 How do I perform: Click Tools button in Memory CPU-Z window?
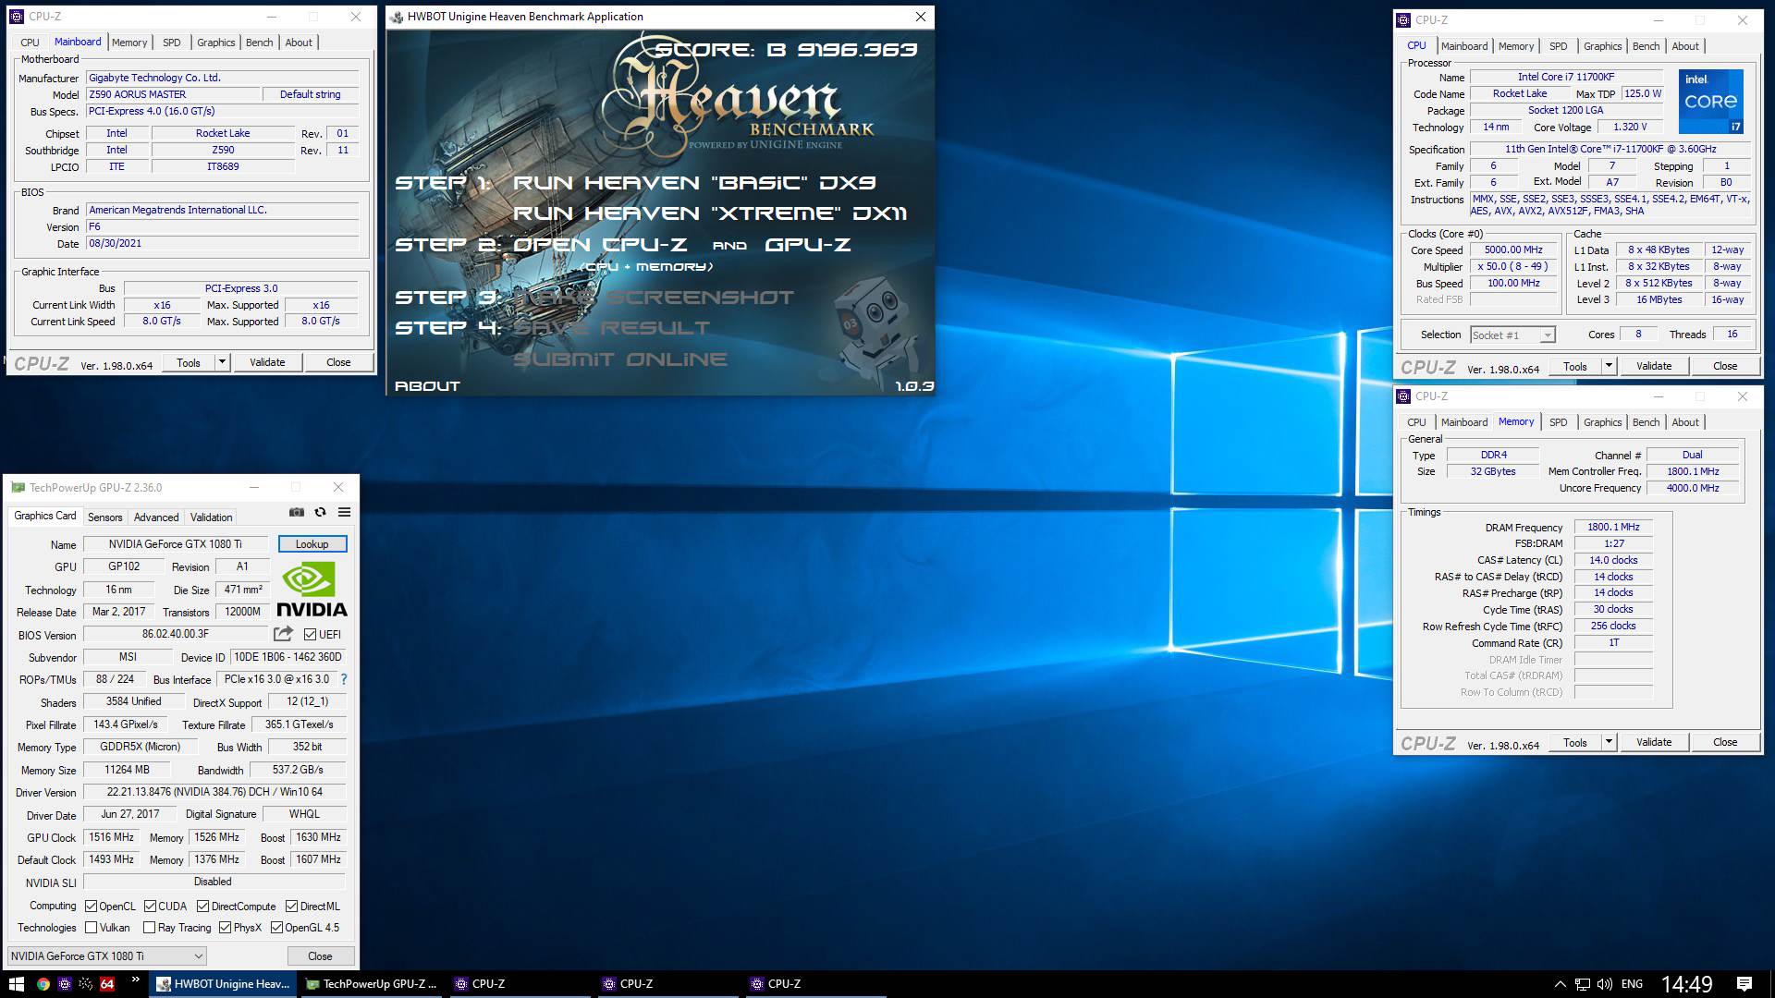(1575, 742)
